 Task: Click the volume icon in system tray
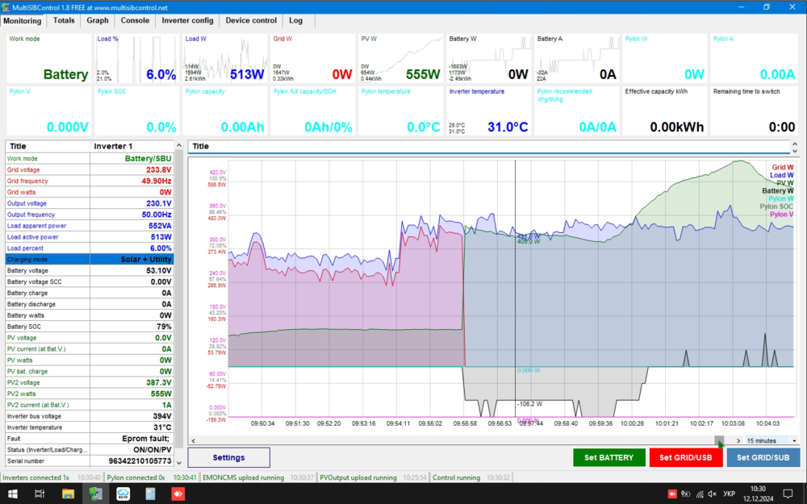[711, 493]
